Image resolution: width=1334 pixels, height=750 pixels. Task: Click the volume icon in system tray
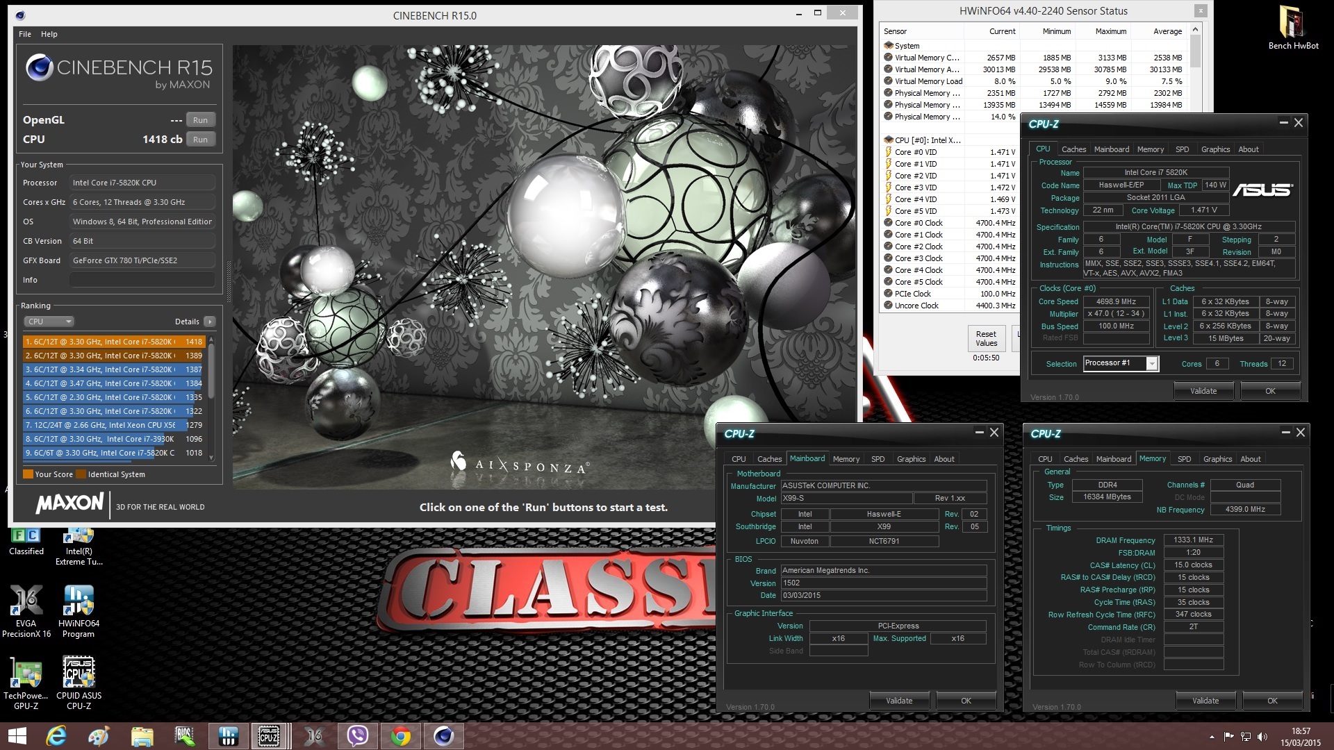point(1262,737)
